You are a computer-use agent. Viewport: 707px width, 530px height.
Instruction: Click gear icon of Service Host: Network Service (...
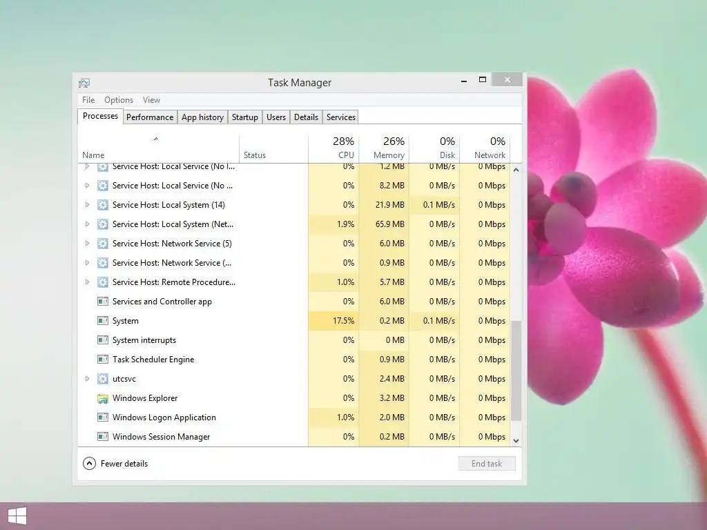pos(103,263)
